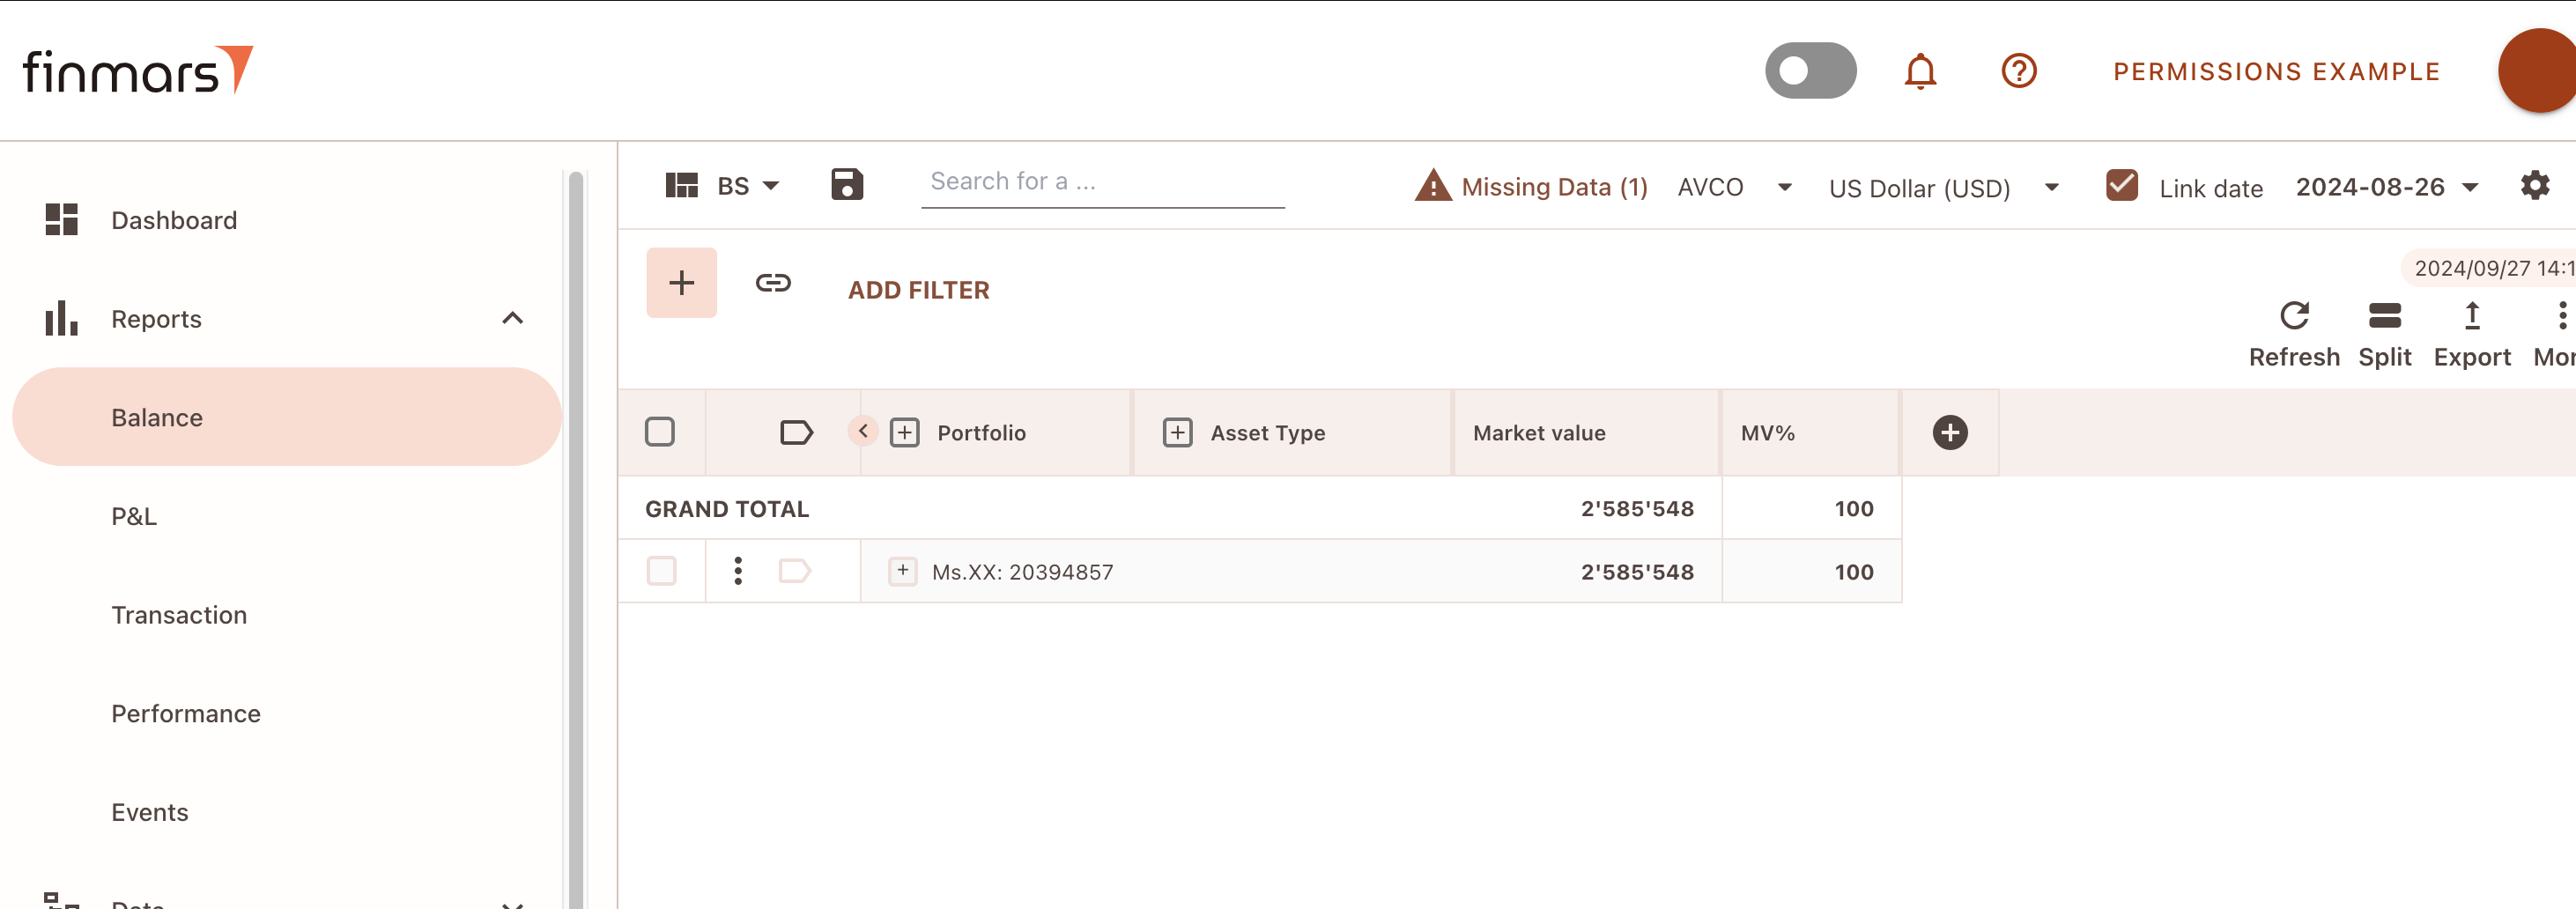Click the collapse arrow before Portfolio column
This screenshot has width=2576, height=909.
(x=863, y=431)
